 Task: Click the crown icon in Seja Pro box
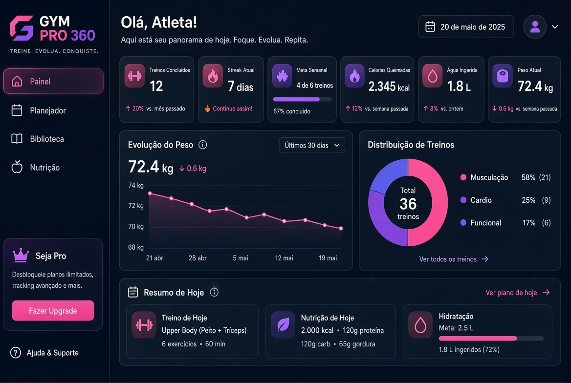click(x=21, y=255)
